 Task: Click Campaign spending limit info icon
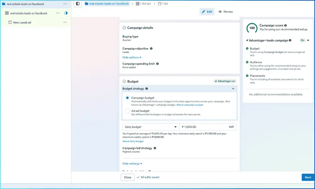pyautogui.click(x=157, y=64)
